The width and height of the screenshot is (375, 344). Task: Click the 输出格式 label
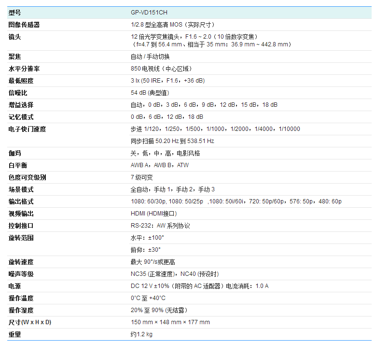pyautogui.click(x=21, y=201)
